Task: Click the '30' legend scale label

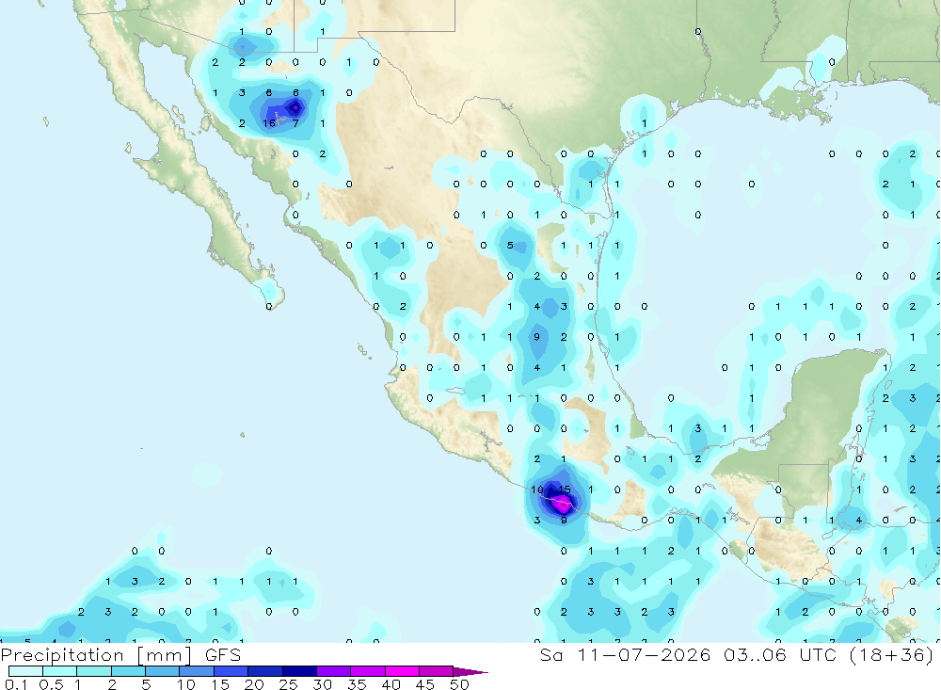Action: [322, 684]
